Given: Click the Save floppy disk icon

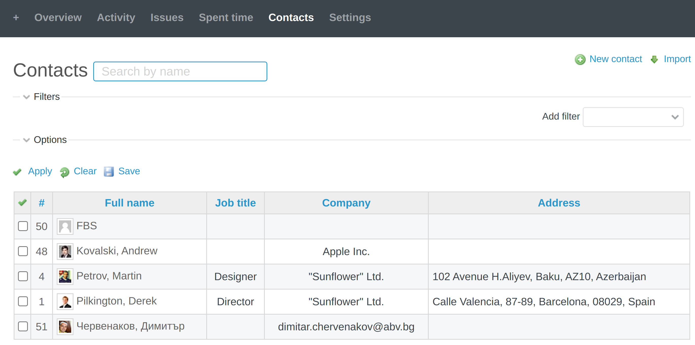Looking at the screenshot, I should click(109, 172).
